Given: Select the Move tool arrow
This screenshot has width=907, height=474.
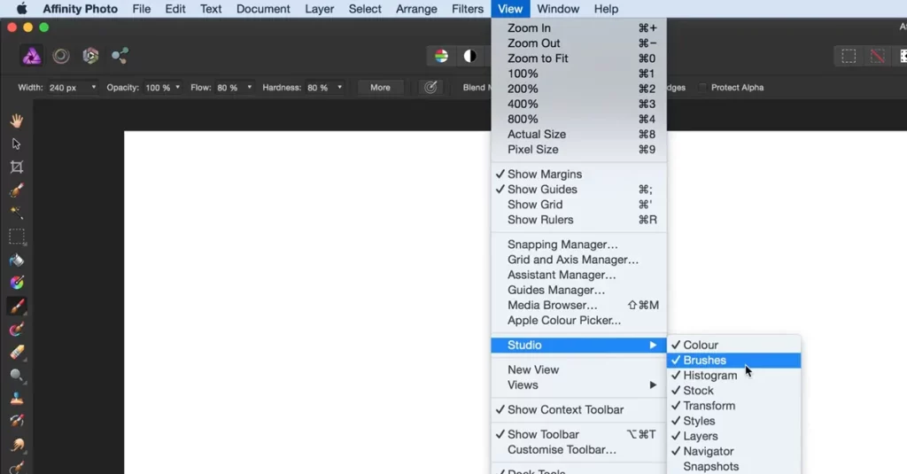Looking at the screenshot, I should point(16,144).
